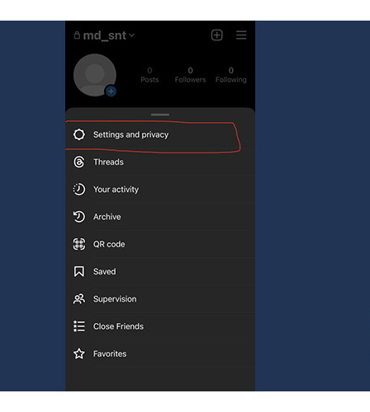Expand the md_snt account switcher chevron

[x=132, y=35]
